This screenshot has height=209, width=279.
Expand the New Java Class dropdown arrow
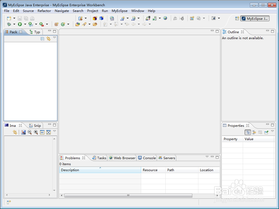coord(68,24)
